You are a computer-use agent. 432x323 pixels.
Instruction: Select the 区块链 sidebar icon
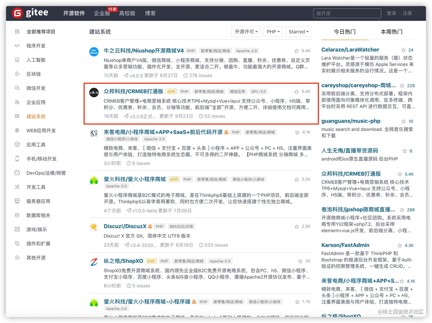(x=17, y=74)
